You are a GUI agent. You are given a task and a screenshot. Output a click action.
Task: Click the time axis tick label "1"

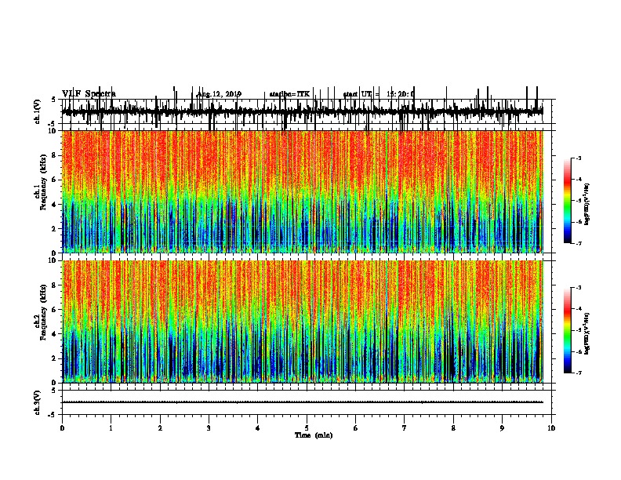(111, 428)
